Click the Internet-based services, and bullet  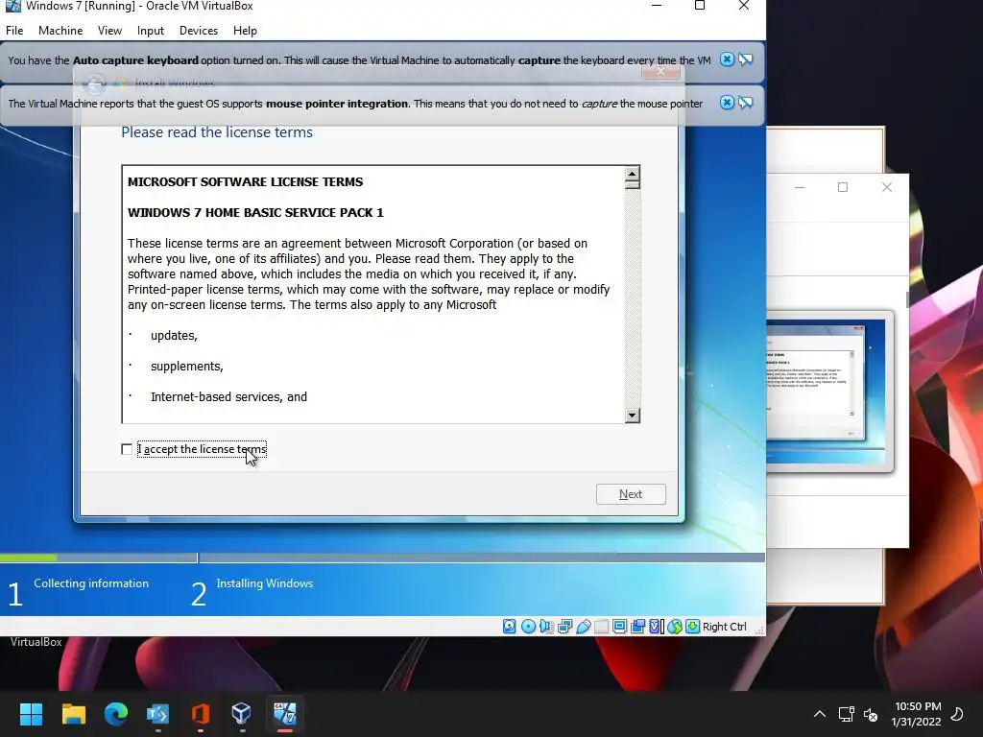228,396
